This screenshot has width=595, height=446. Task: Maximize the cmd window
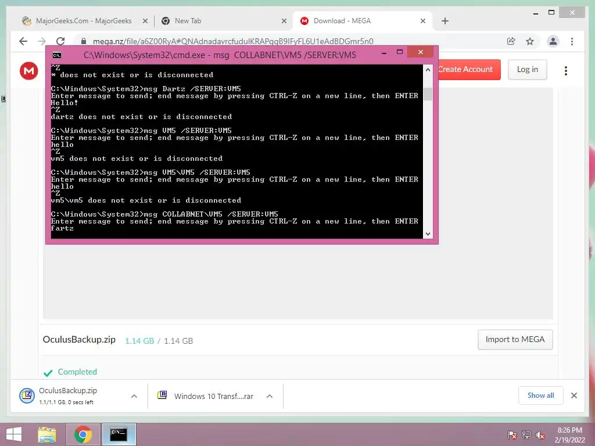tap(400, 52)
